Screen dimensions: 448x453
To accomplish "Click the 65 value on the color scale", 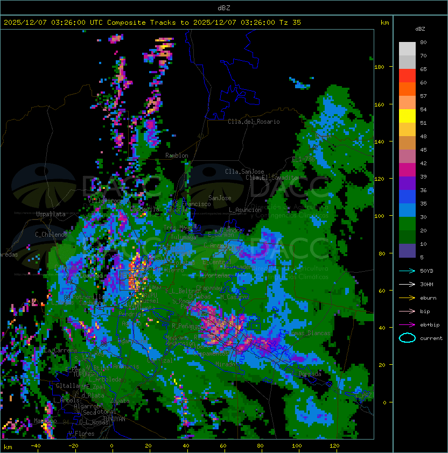I will tap(423, 69).
